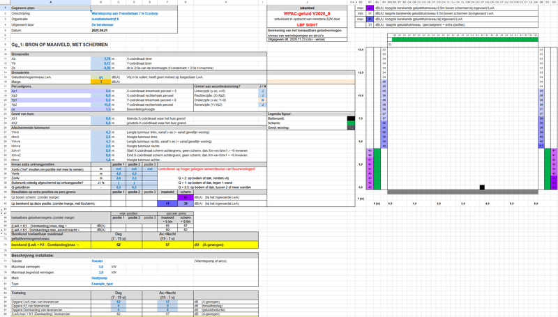Select cell "Warmtepomp aan Transitielaan 7 te Ecodorp"

[x=125, y=13]
